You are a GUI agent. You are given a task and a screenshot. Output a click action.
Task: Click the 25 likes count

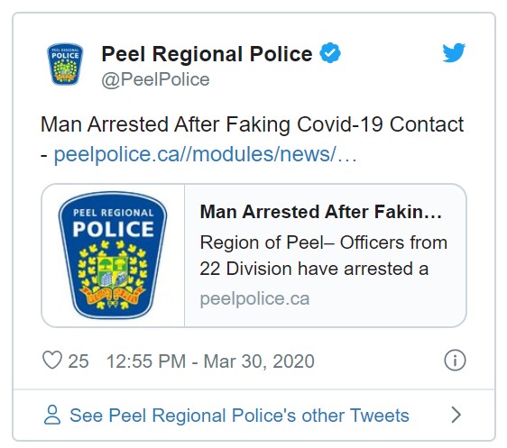(78, 361)
